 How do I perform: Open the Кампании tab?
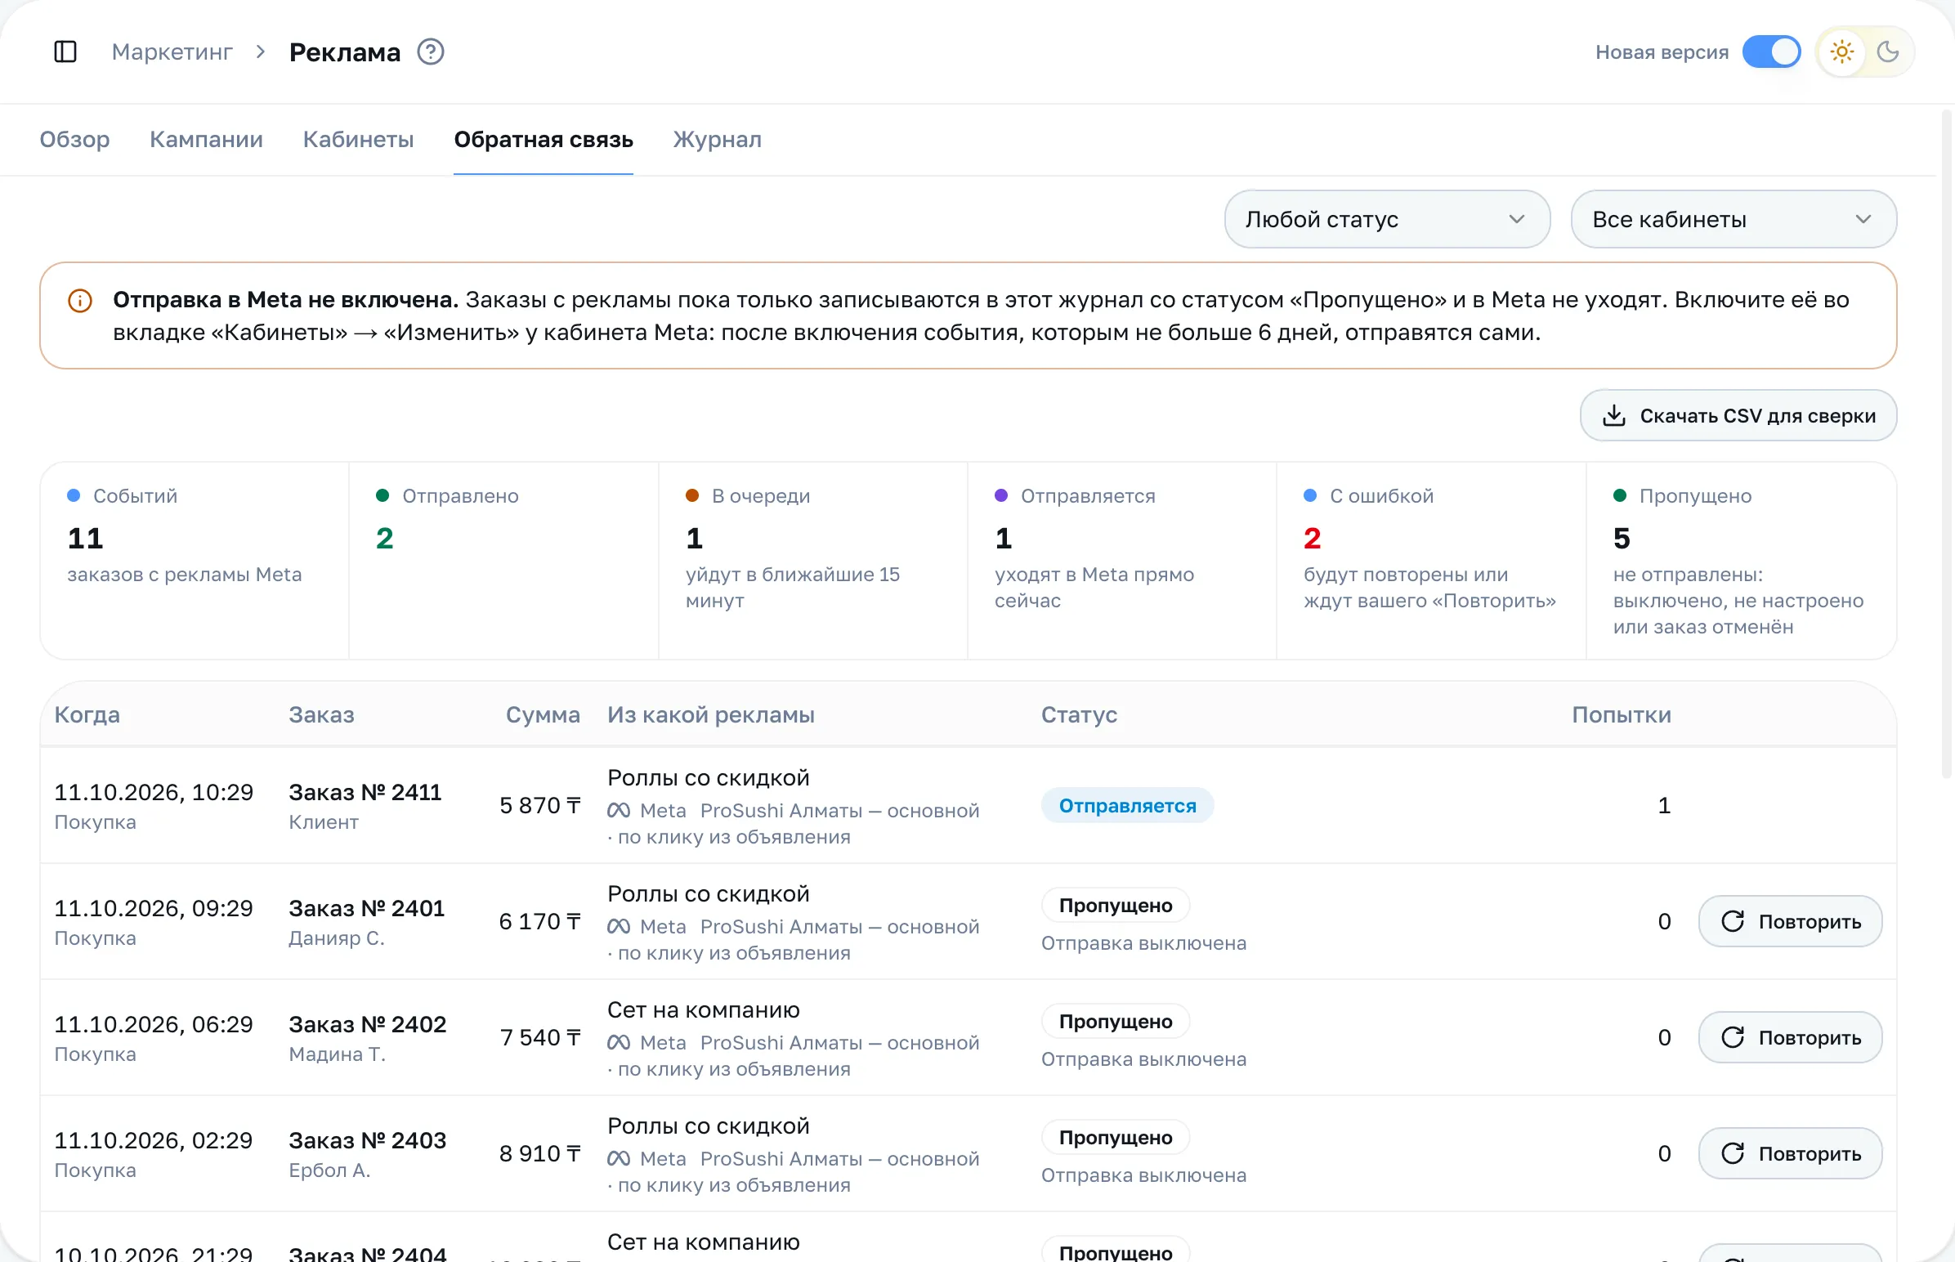pos(207,139)
